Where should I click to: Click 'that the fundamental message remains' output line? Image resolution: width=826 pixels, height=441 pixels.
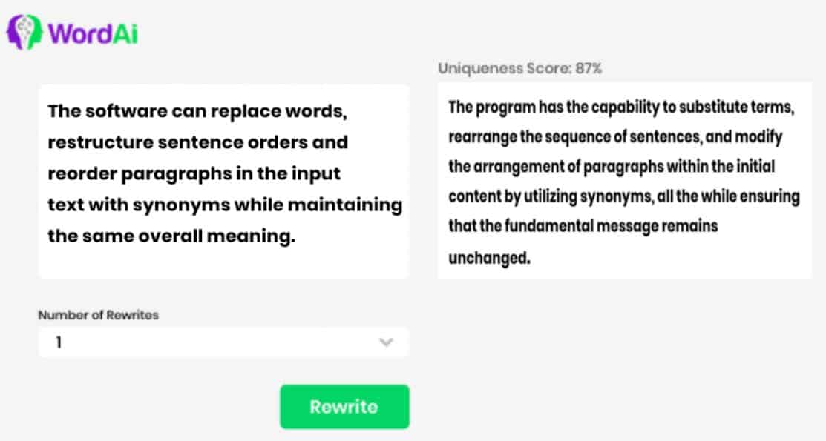click(583, 226)
